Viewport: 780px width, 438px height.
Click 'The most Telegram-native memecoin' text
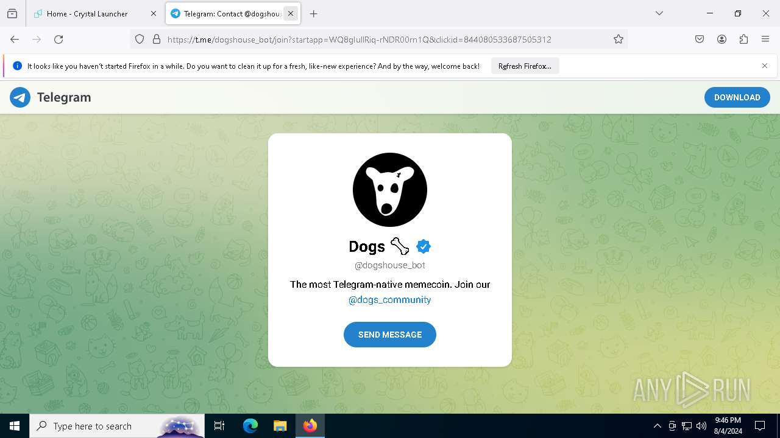point(370,284)
